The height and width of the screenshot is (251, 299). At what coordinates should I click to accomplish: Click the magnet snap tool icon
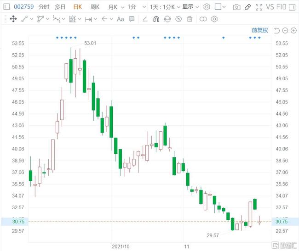point(156,19)
